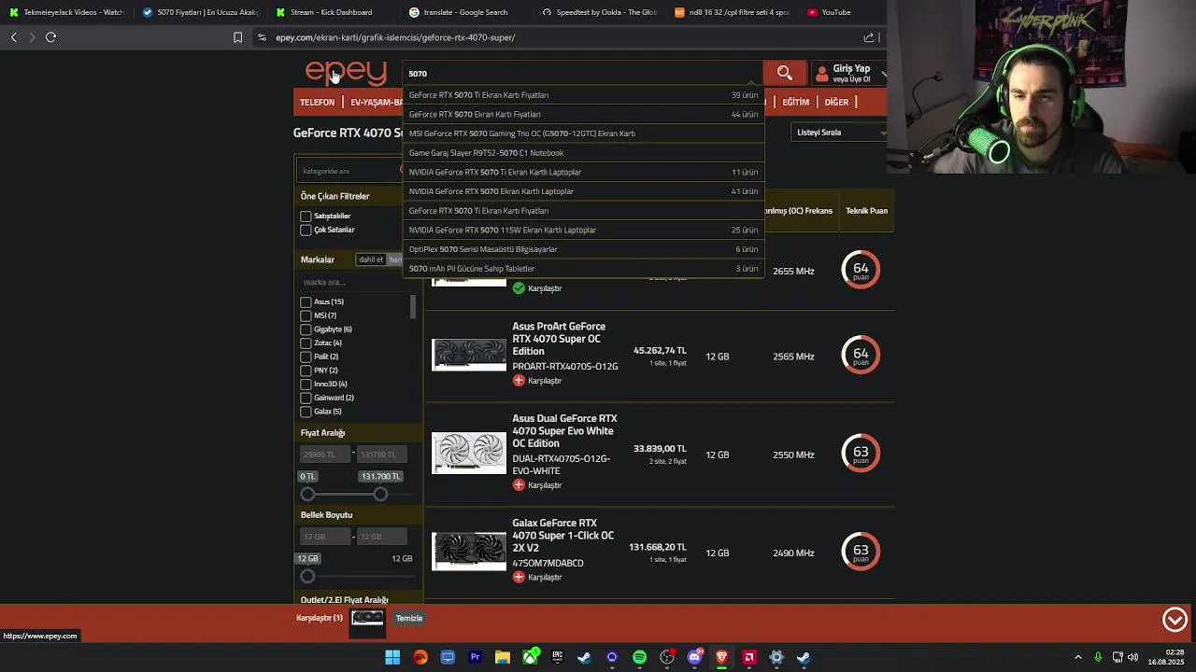
Task: Click the orange search magnifier button
Action: click(785, 73)
